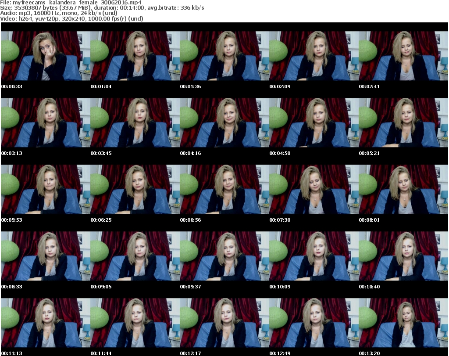449x356 pixels.
Task: Click the frame above timestamp 00:04:16
Action: [224, 122]
